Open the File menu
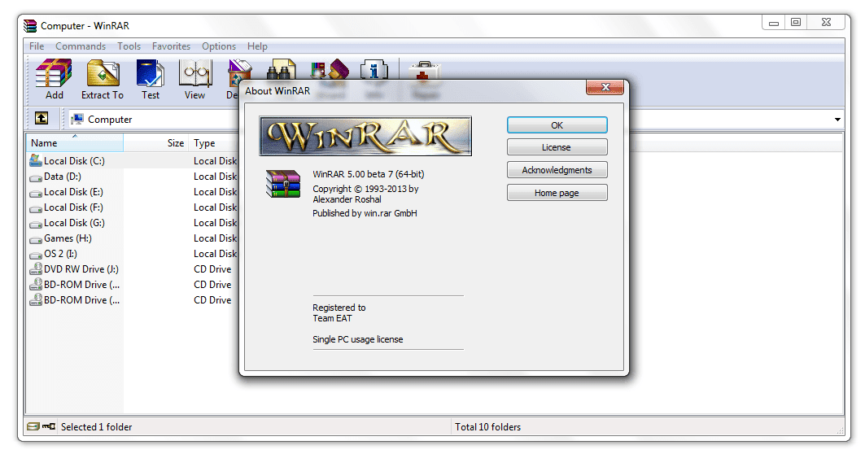Viewport: 865px width, 454px height. click(37, 46)
